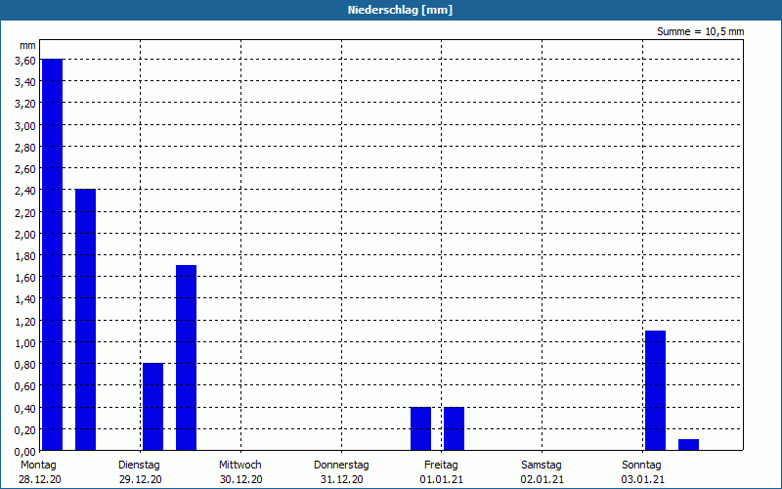Click the 31.12.20 date label
The height and width of the screenshot is (489, 782).
(341, 480)
